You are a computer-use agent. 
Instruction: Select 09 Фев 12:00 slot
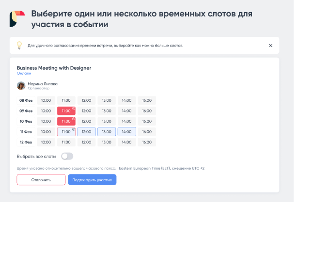(x=86, y=111)
